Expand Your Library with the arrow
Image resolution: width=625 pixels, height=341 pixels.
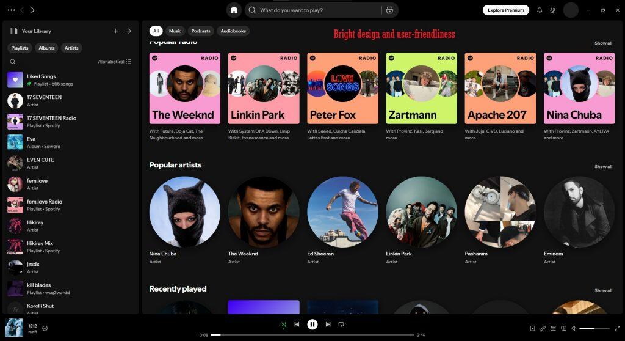pos(129,31)
